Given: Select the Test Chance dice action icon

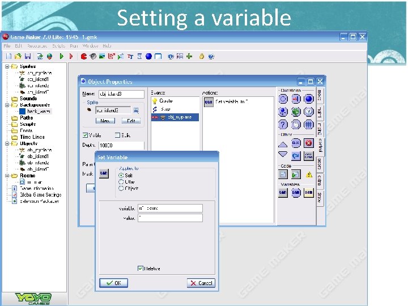Looking at the screenshot, I should [296, 112].
